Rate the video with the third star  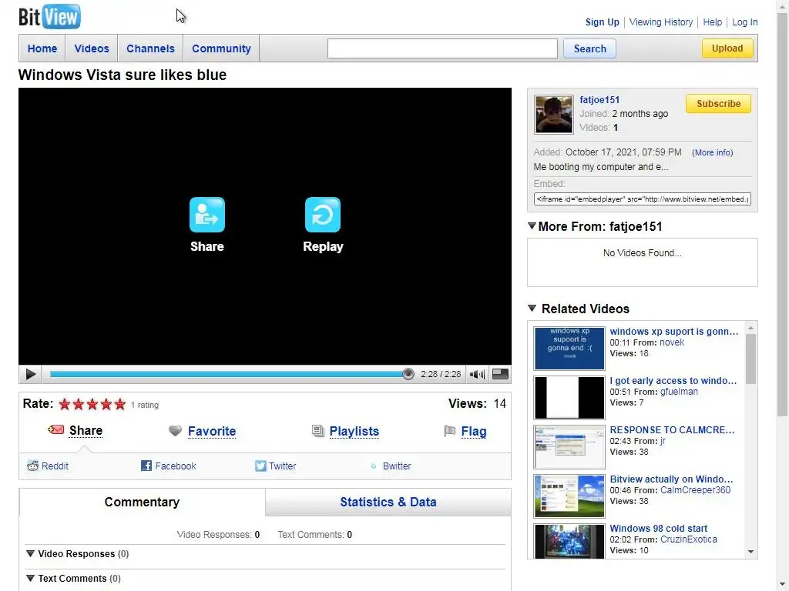tap(92, 404)
